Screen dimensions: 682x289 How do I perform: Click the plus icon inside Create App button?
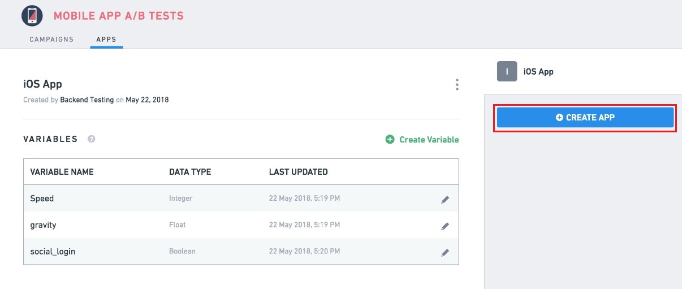point(559,118)
